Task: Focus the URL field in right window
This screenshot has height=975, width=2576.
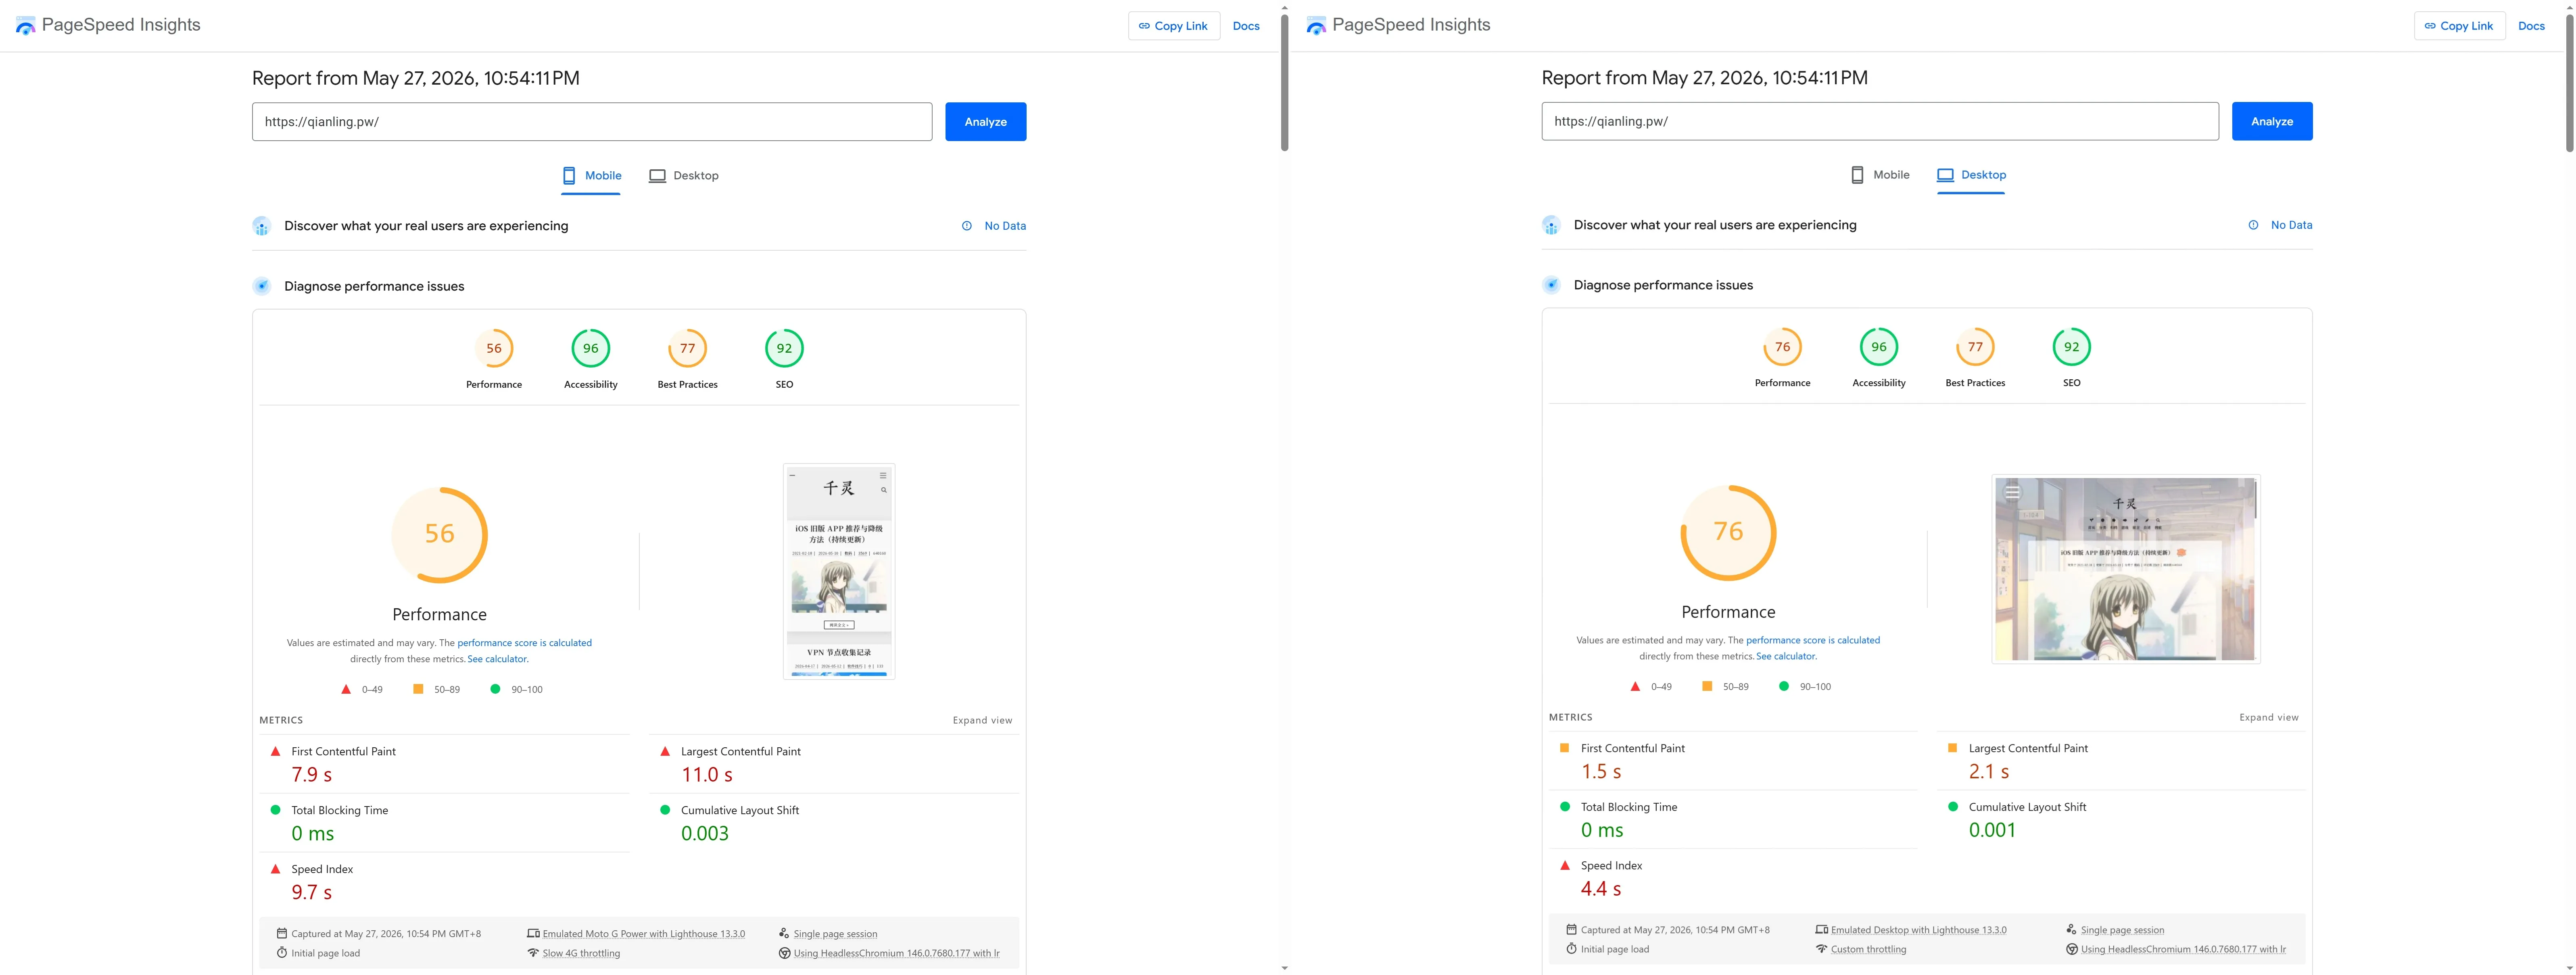Action: [x=1880, y=121]
